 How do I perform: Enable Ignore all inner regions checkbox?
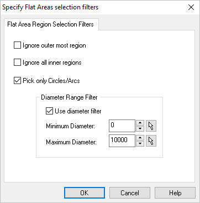pos(17,63)
